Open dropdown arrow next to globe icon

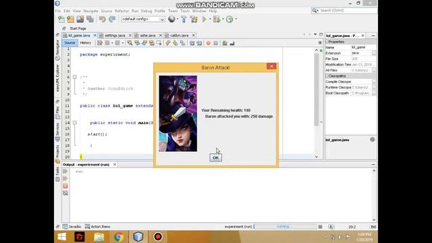[x=177, y=20]
